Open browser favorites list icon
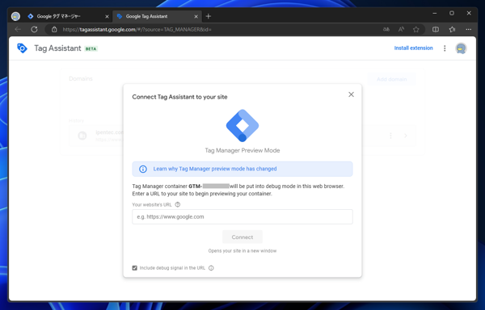Image resolution: width=485 pixels, height=310 pixels. 452,30
